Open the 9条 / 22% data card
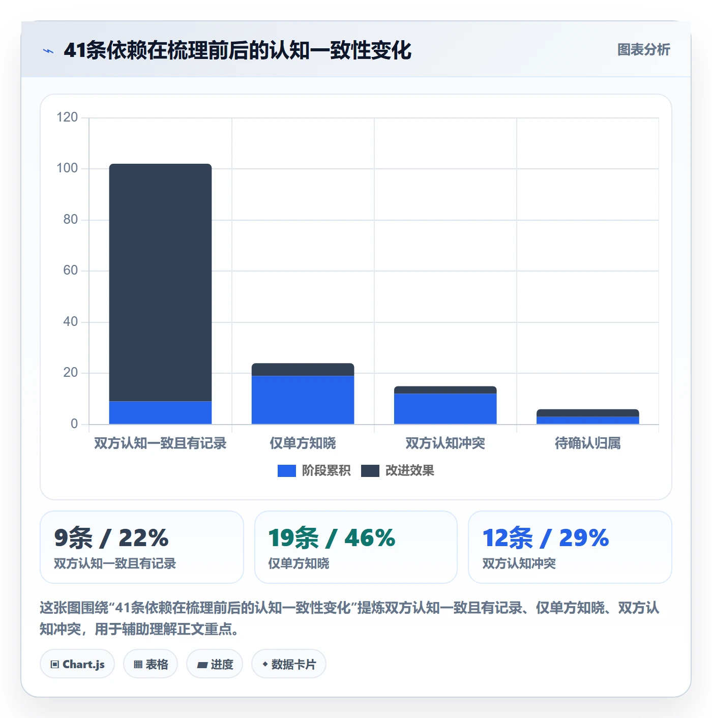 pyautogui.click(x=142, y=547)
